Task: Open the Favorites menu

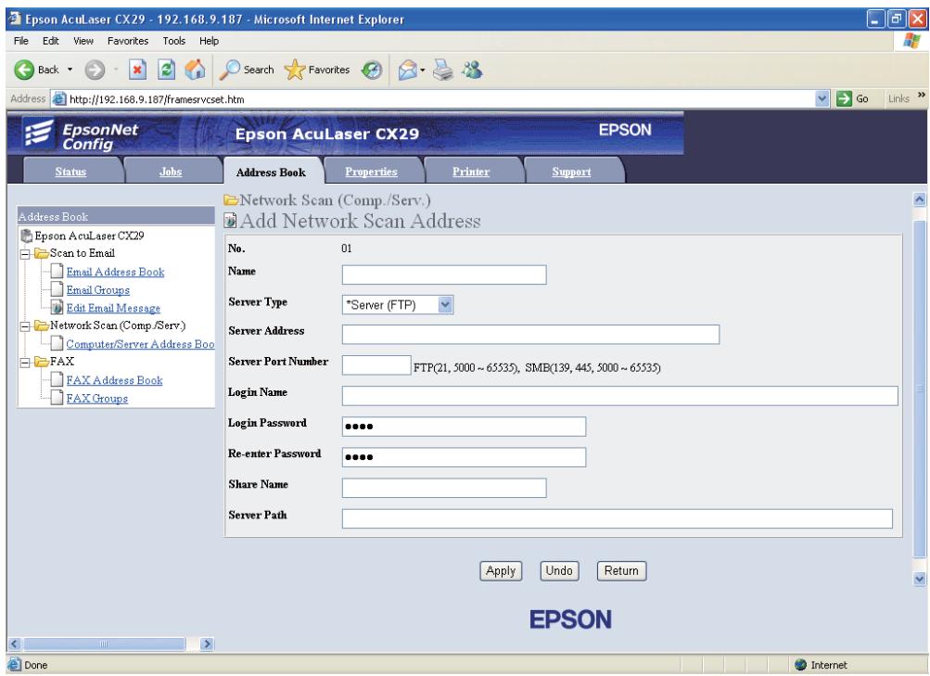Action: [128, 41]
